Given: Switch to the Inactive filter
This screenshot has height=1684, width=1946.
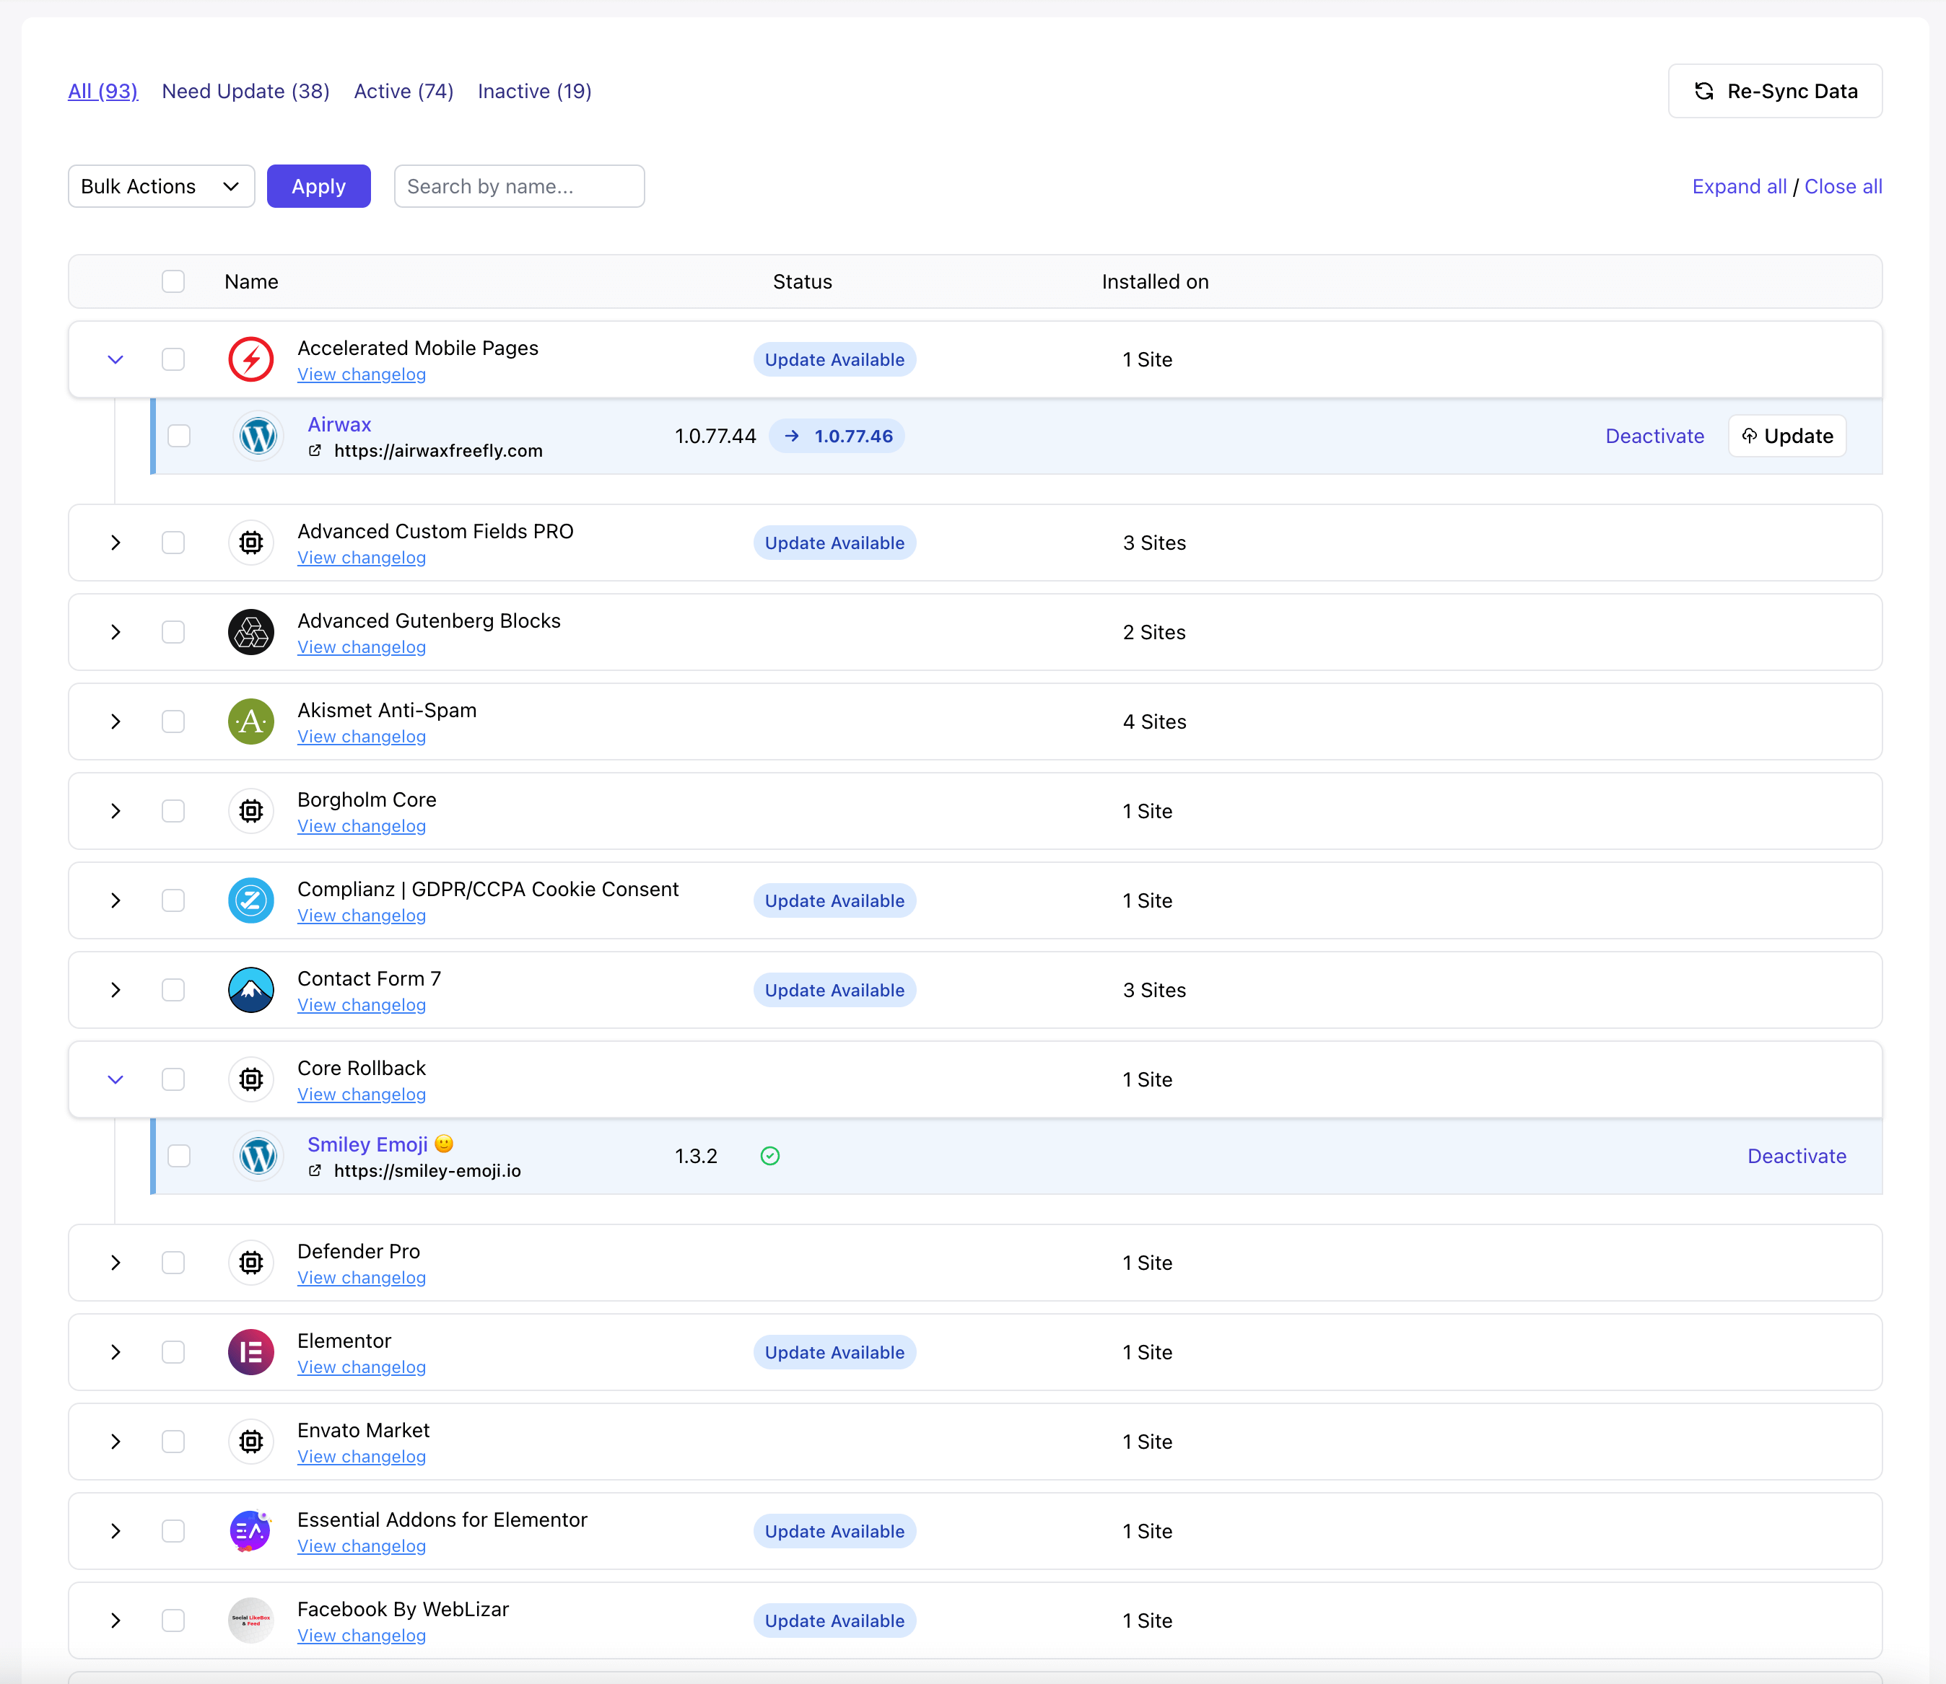Looking at the screenshot, I should coord(533,91).
